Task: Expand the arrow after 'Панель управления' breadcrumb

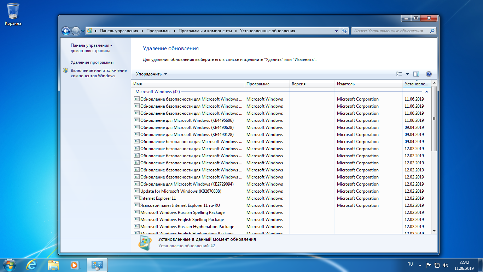Action: [142, 31]
